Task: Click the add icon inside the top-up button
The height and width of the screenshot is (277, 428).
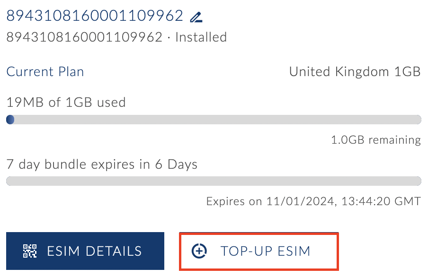Action: coord(199,251)
